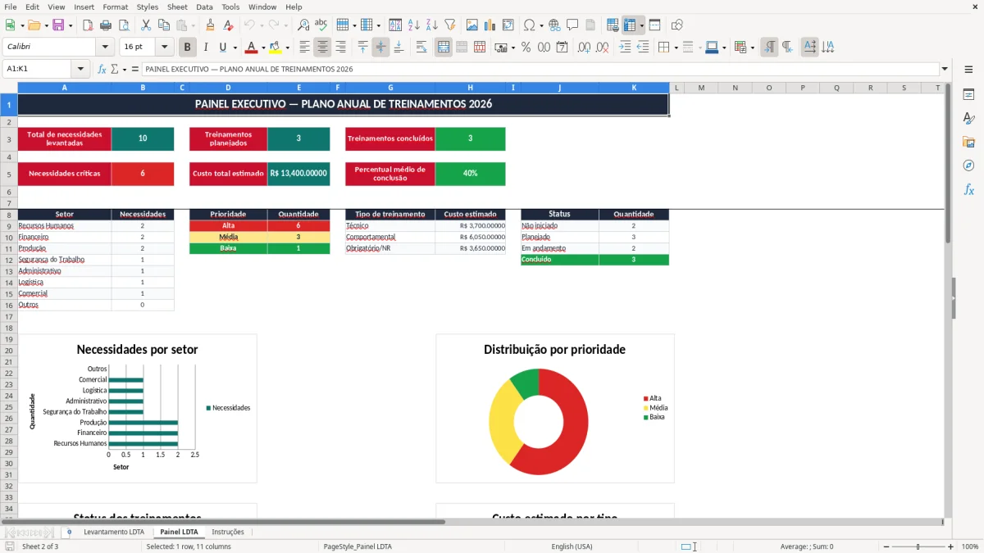Screen dimensions: 984x553
Task: Click the Cut scissors icon
Action: [145, 25]
